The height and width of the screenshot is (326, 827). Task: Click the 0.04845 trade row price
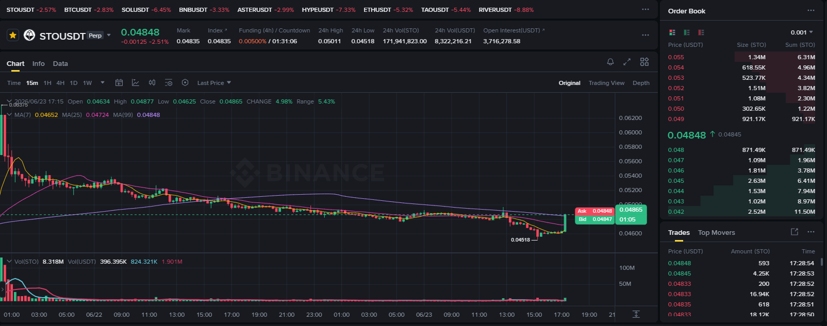(680, 273)
